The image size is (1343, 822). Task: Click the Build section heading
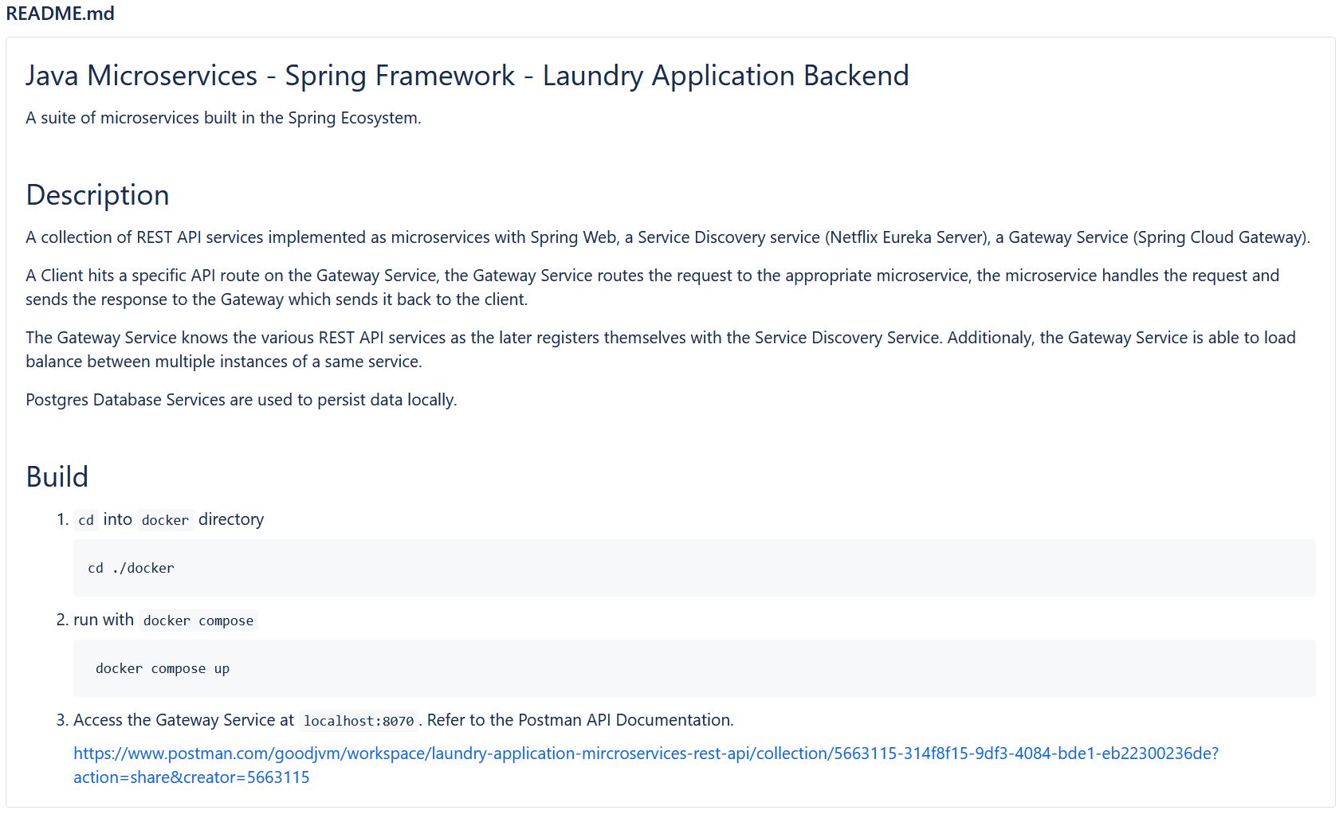point(57,477)
